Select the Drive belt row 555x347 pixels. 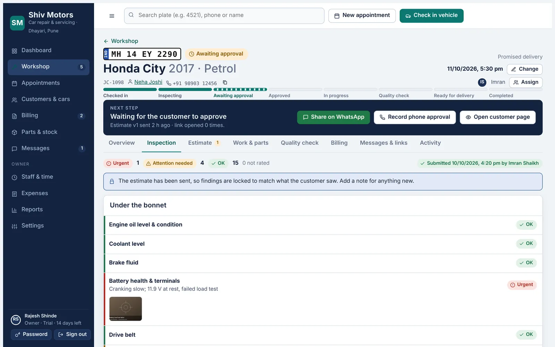coord(323,335)
